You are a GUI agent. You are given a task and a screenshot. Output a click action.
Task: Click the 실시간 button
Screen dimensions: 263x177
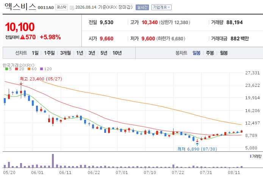142,7
